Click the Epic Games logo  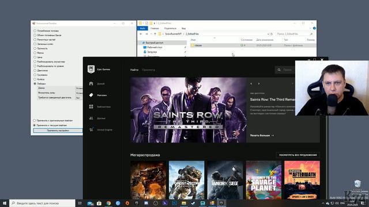click(91, 69)
